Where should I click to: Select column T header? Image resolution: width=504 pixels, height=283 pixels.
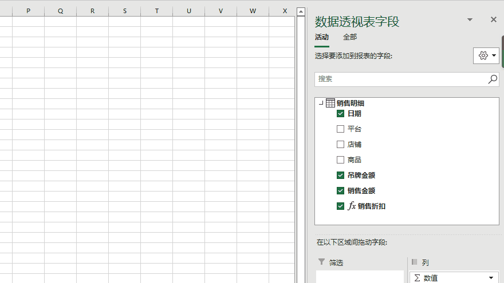tap(157, 11)
